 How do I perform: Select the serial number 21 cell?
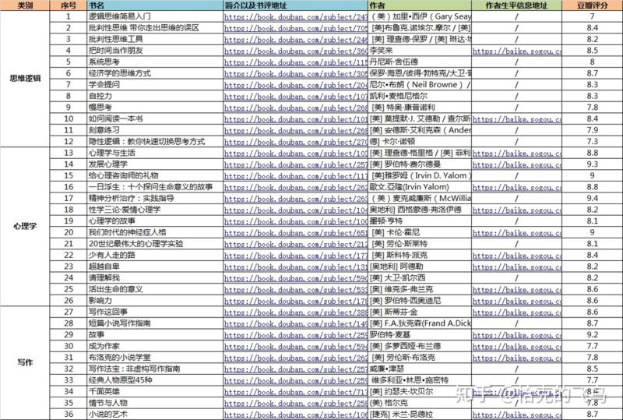click(x=69, y=243)
